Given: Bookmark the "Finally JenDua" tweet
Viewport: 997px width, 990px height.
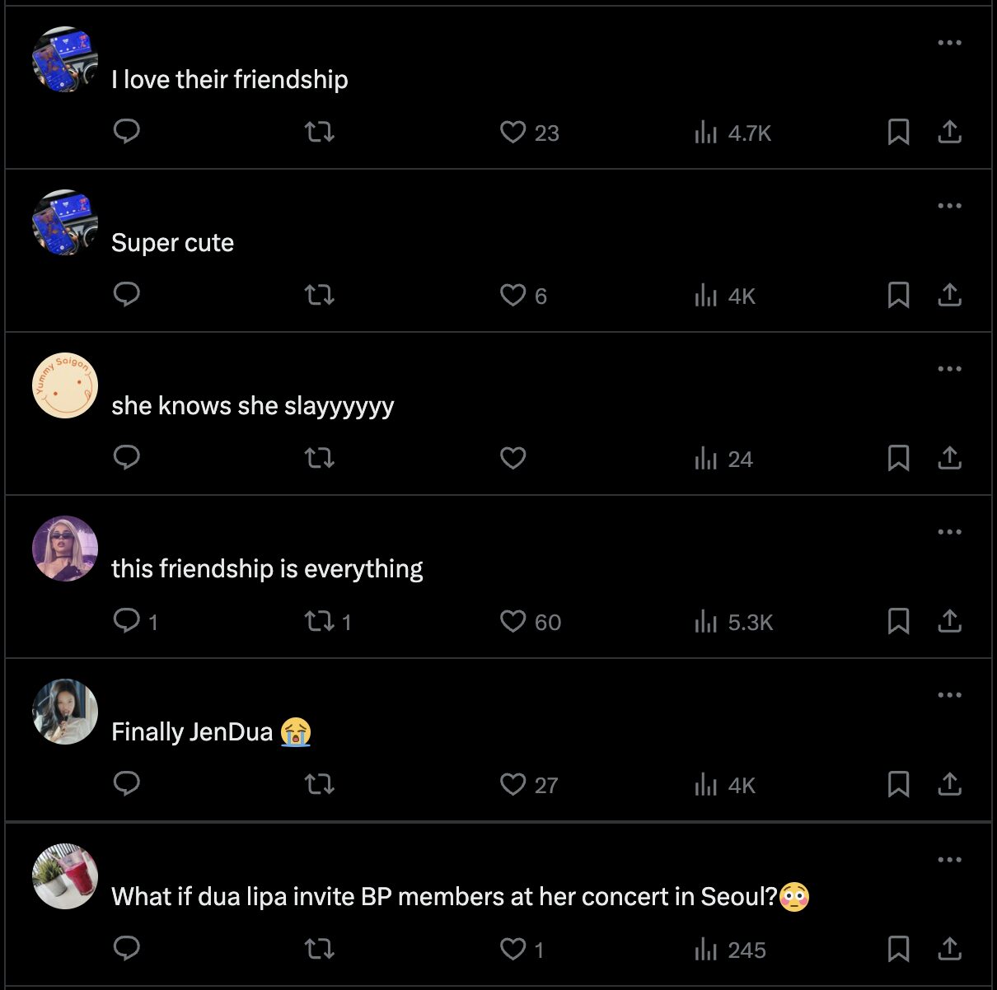Looking at the screenshot, I should 898,784.
